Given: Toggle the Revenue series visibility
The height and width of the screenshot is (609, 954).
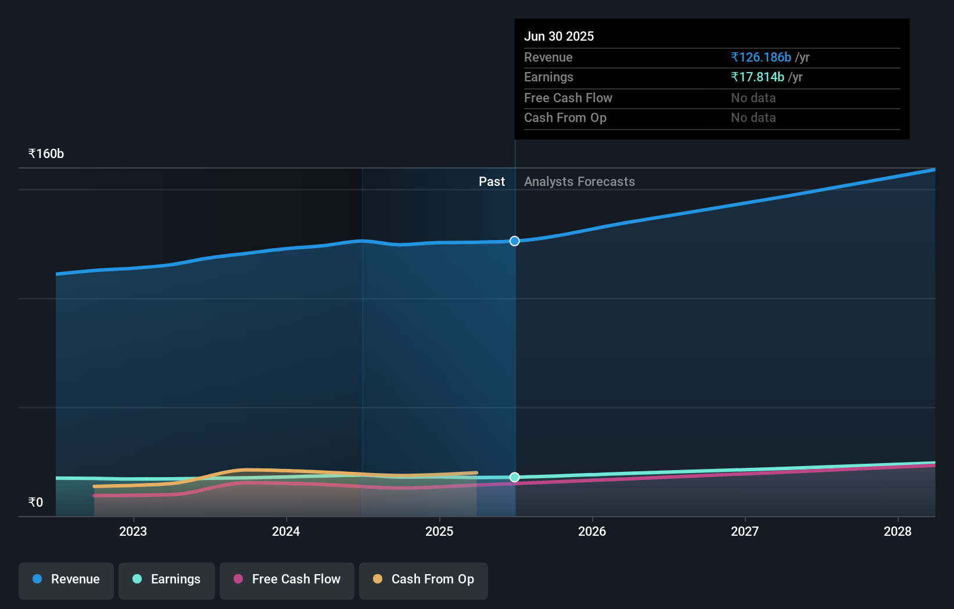Looking at the screenshot, I should (x=66, y=580).
